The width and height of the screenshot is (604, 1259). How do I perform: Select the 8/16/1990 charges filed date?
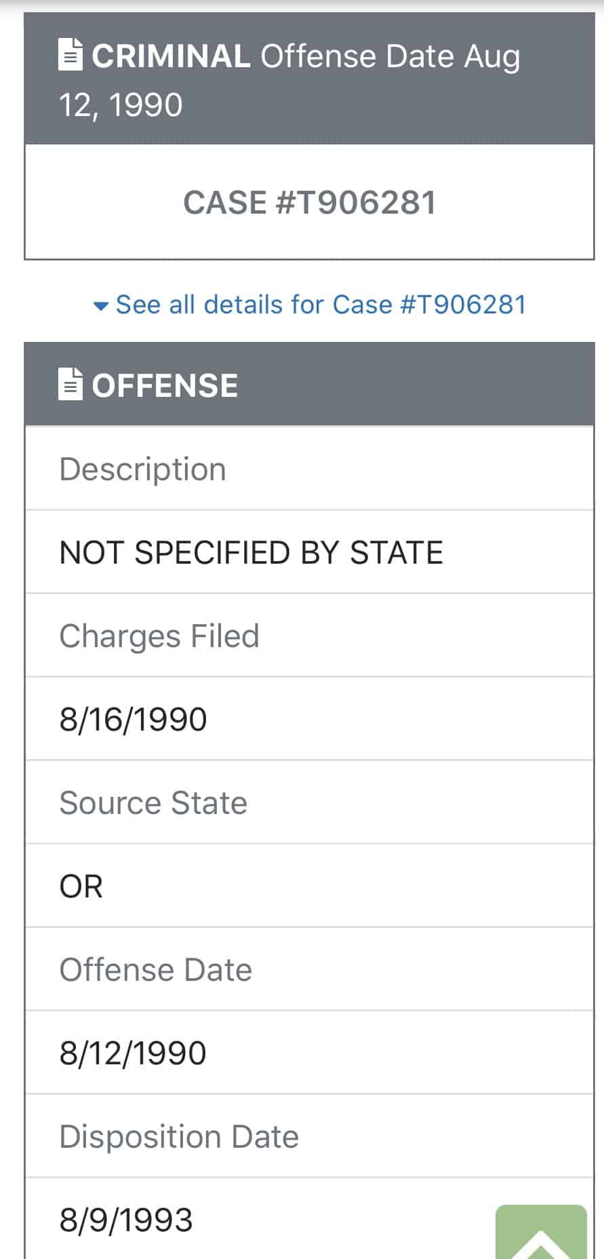coord(133,719)
